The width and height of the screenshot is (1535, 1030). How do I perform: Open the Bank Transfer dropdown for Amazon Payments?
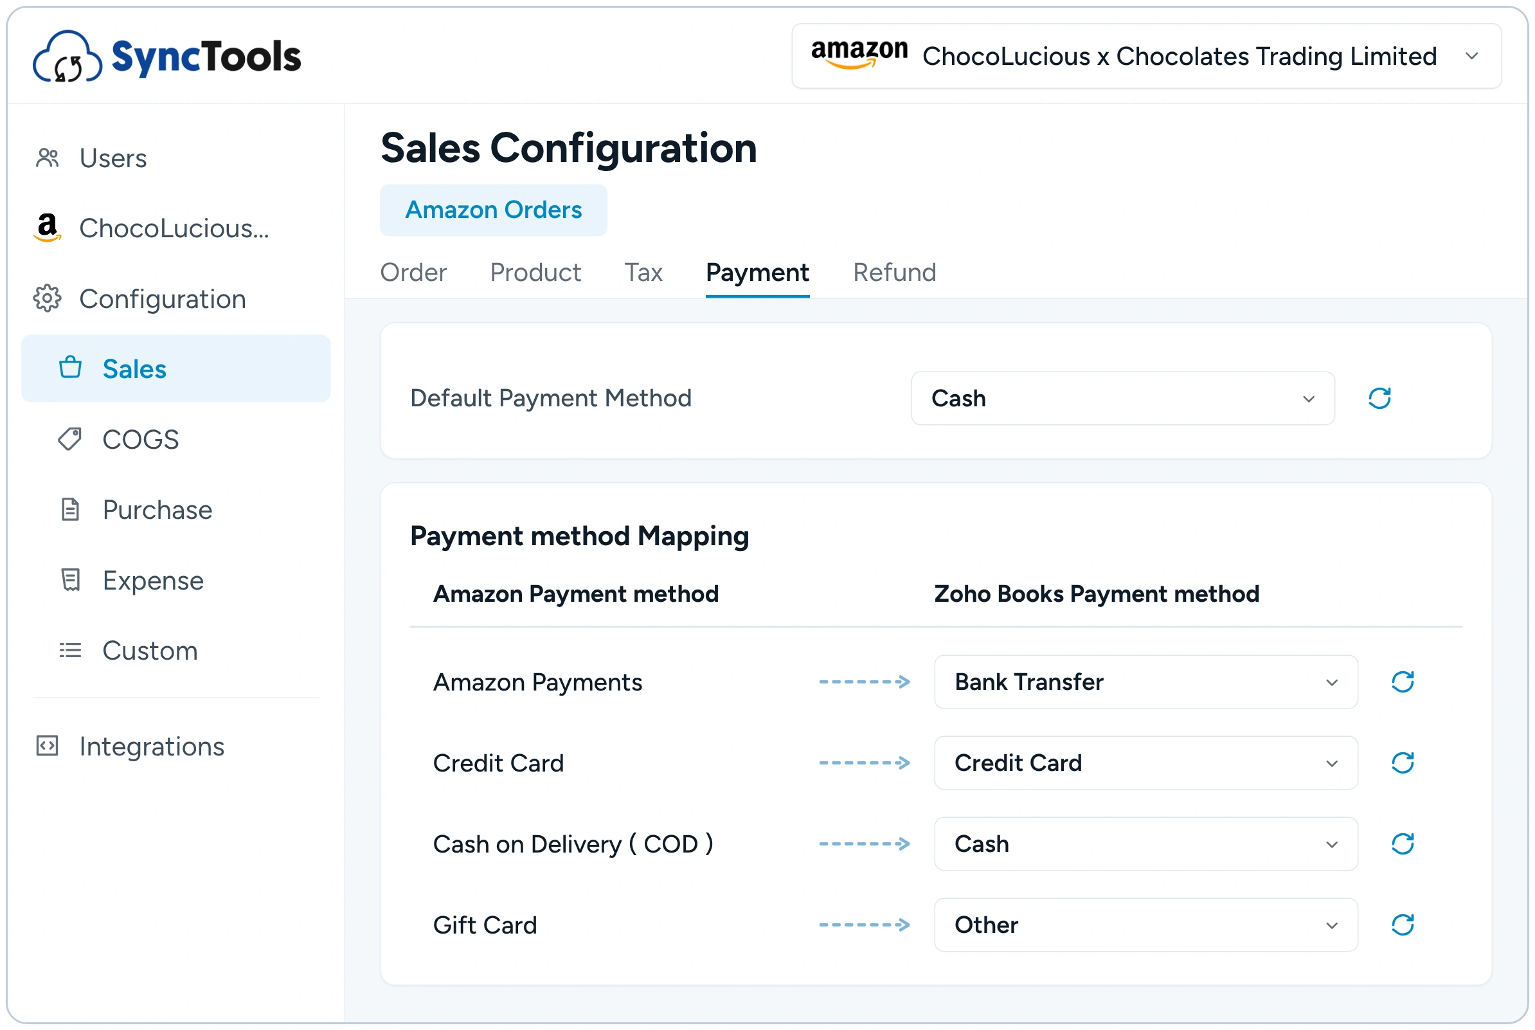point(1146,683)
